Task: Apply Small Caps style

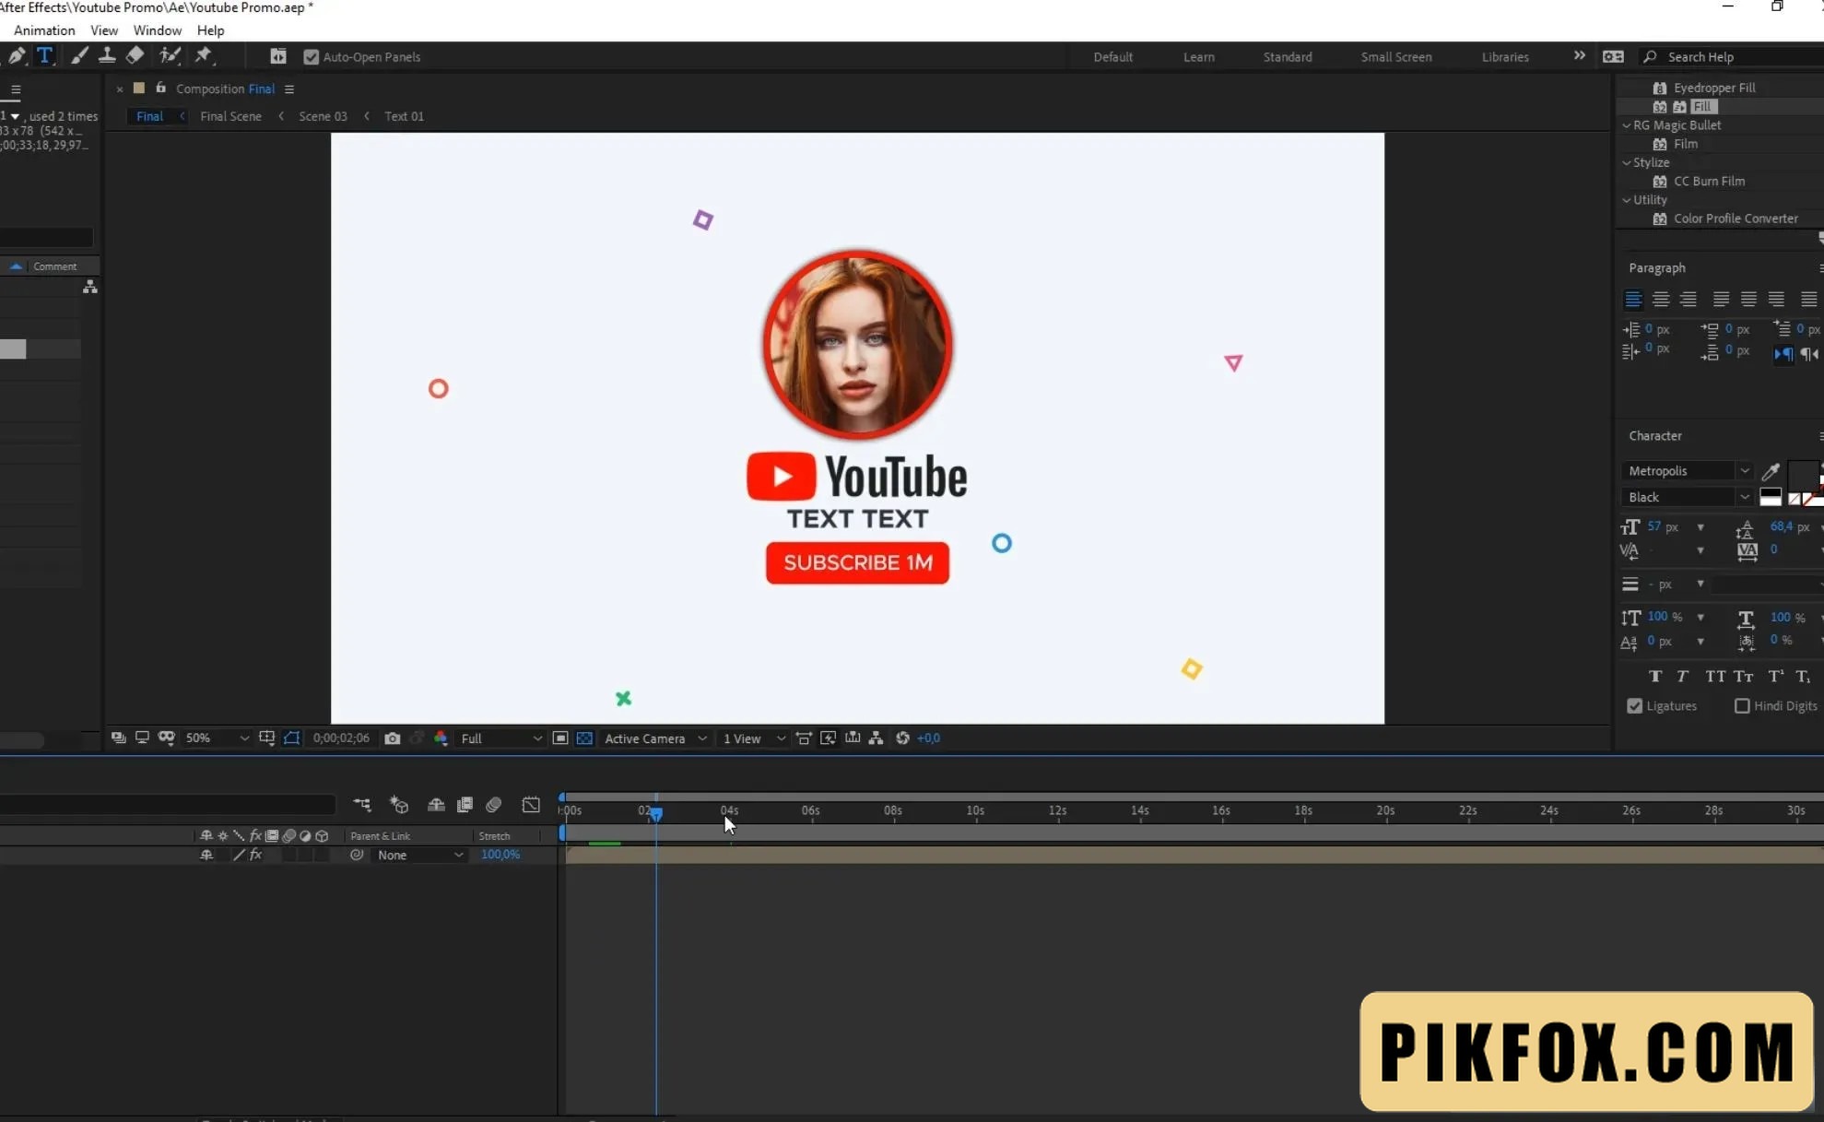Action: tap(1744, 677)
